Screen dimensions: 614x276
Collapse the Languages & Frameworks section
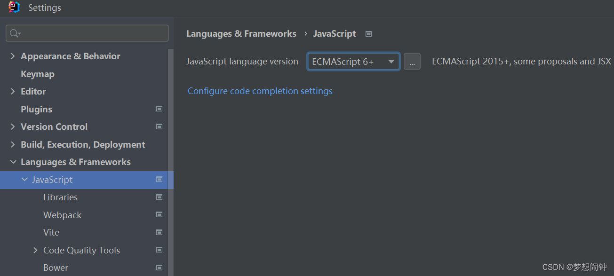tap(13, 162)
